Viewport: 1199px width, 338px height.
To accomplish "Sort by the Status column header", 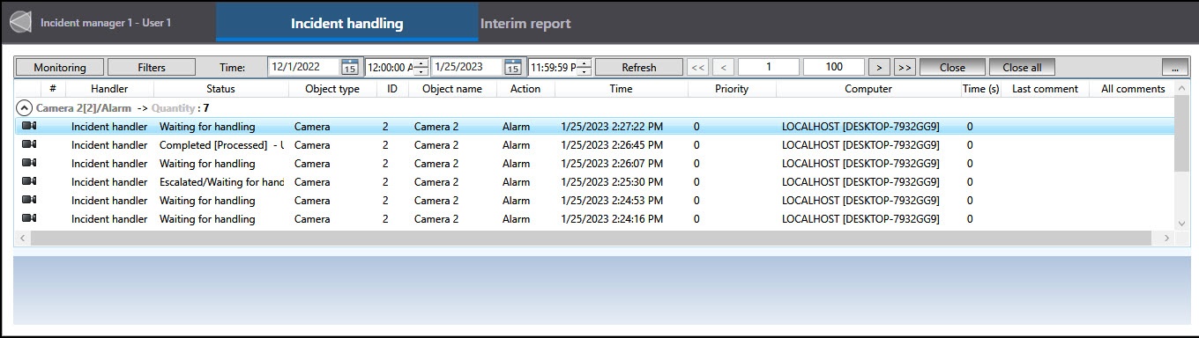I will pyautogui.click(x=220, y=89).
